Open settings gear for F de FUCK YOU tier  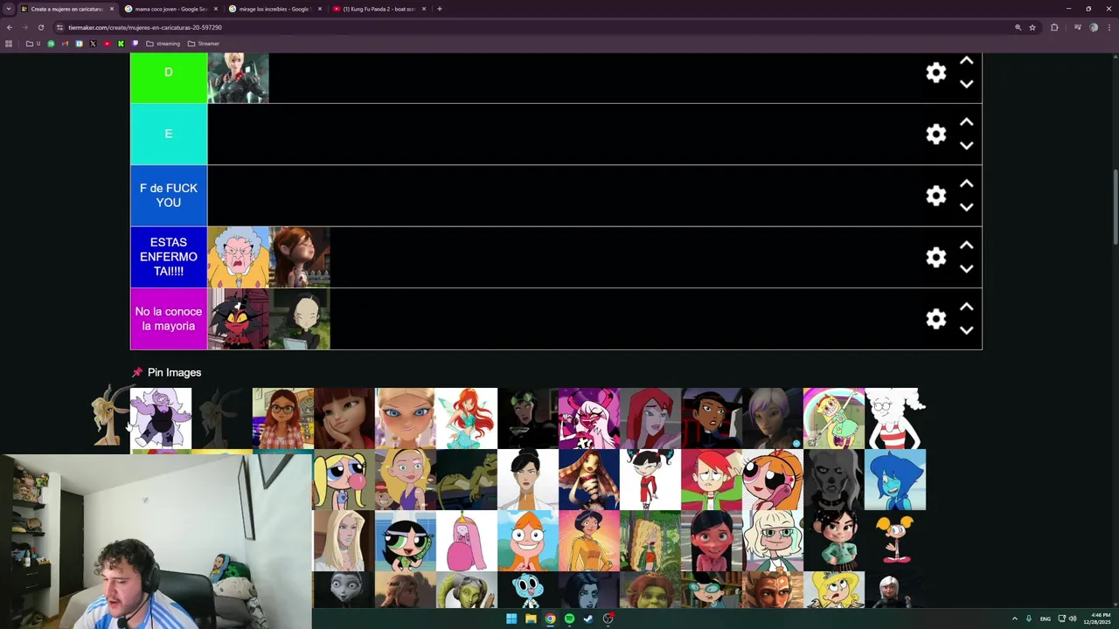[936, 196]
